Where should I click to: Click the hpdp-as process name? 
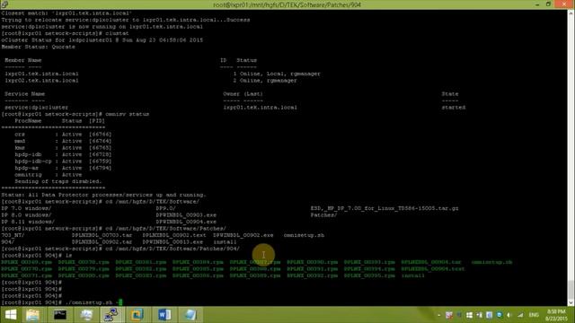[x=26, y=168]
